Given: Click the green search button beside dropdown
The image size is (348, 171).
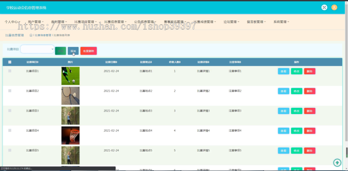Looking at the screenshot, I should pos(61,51).
